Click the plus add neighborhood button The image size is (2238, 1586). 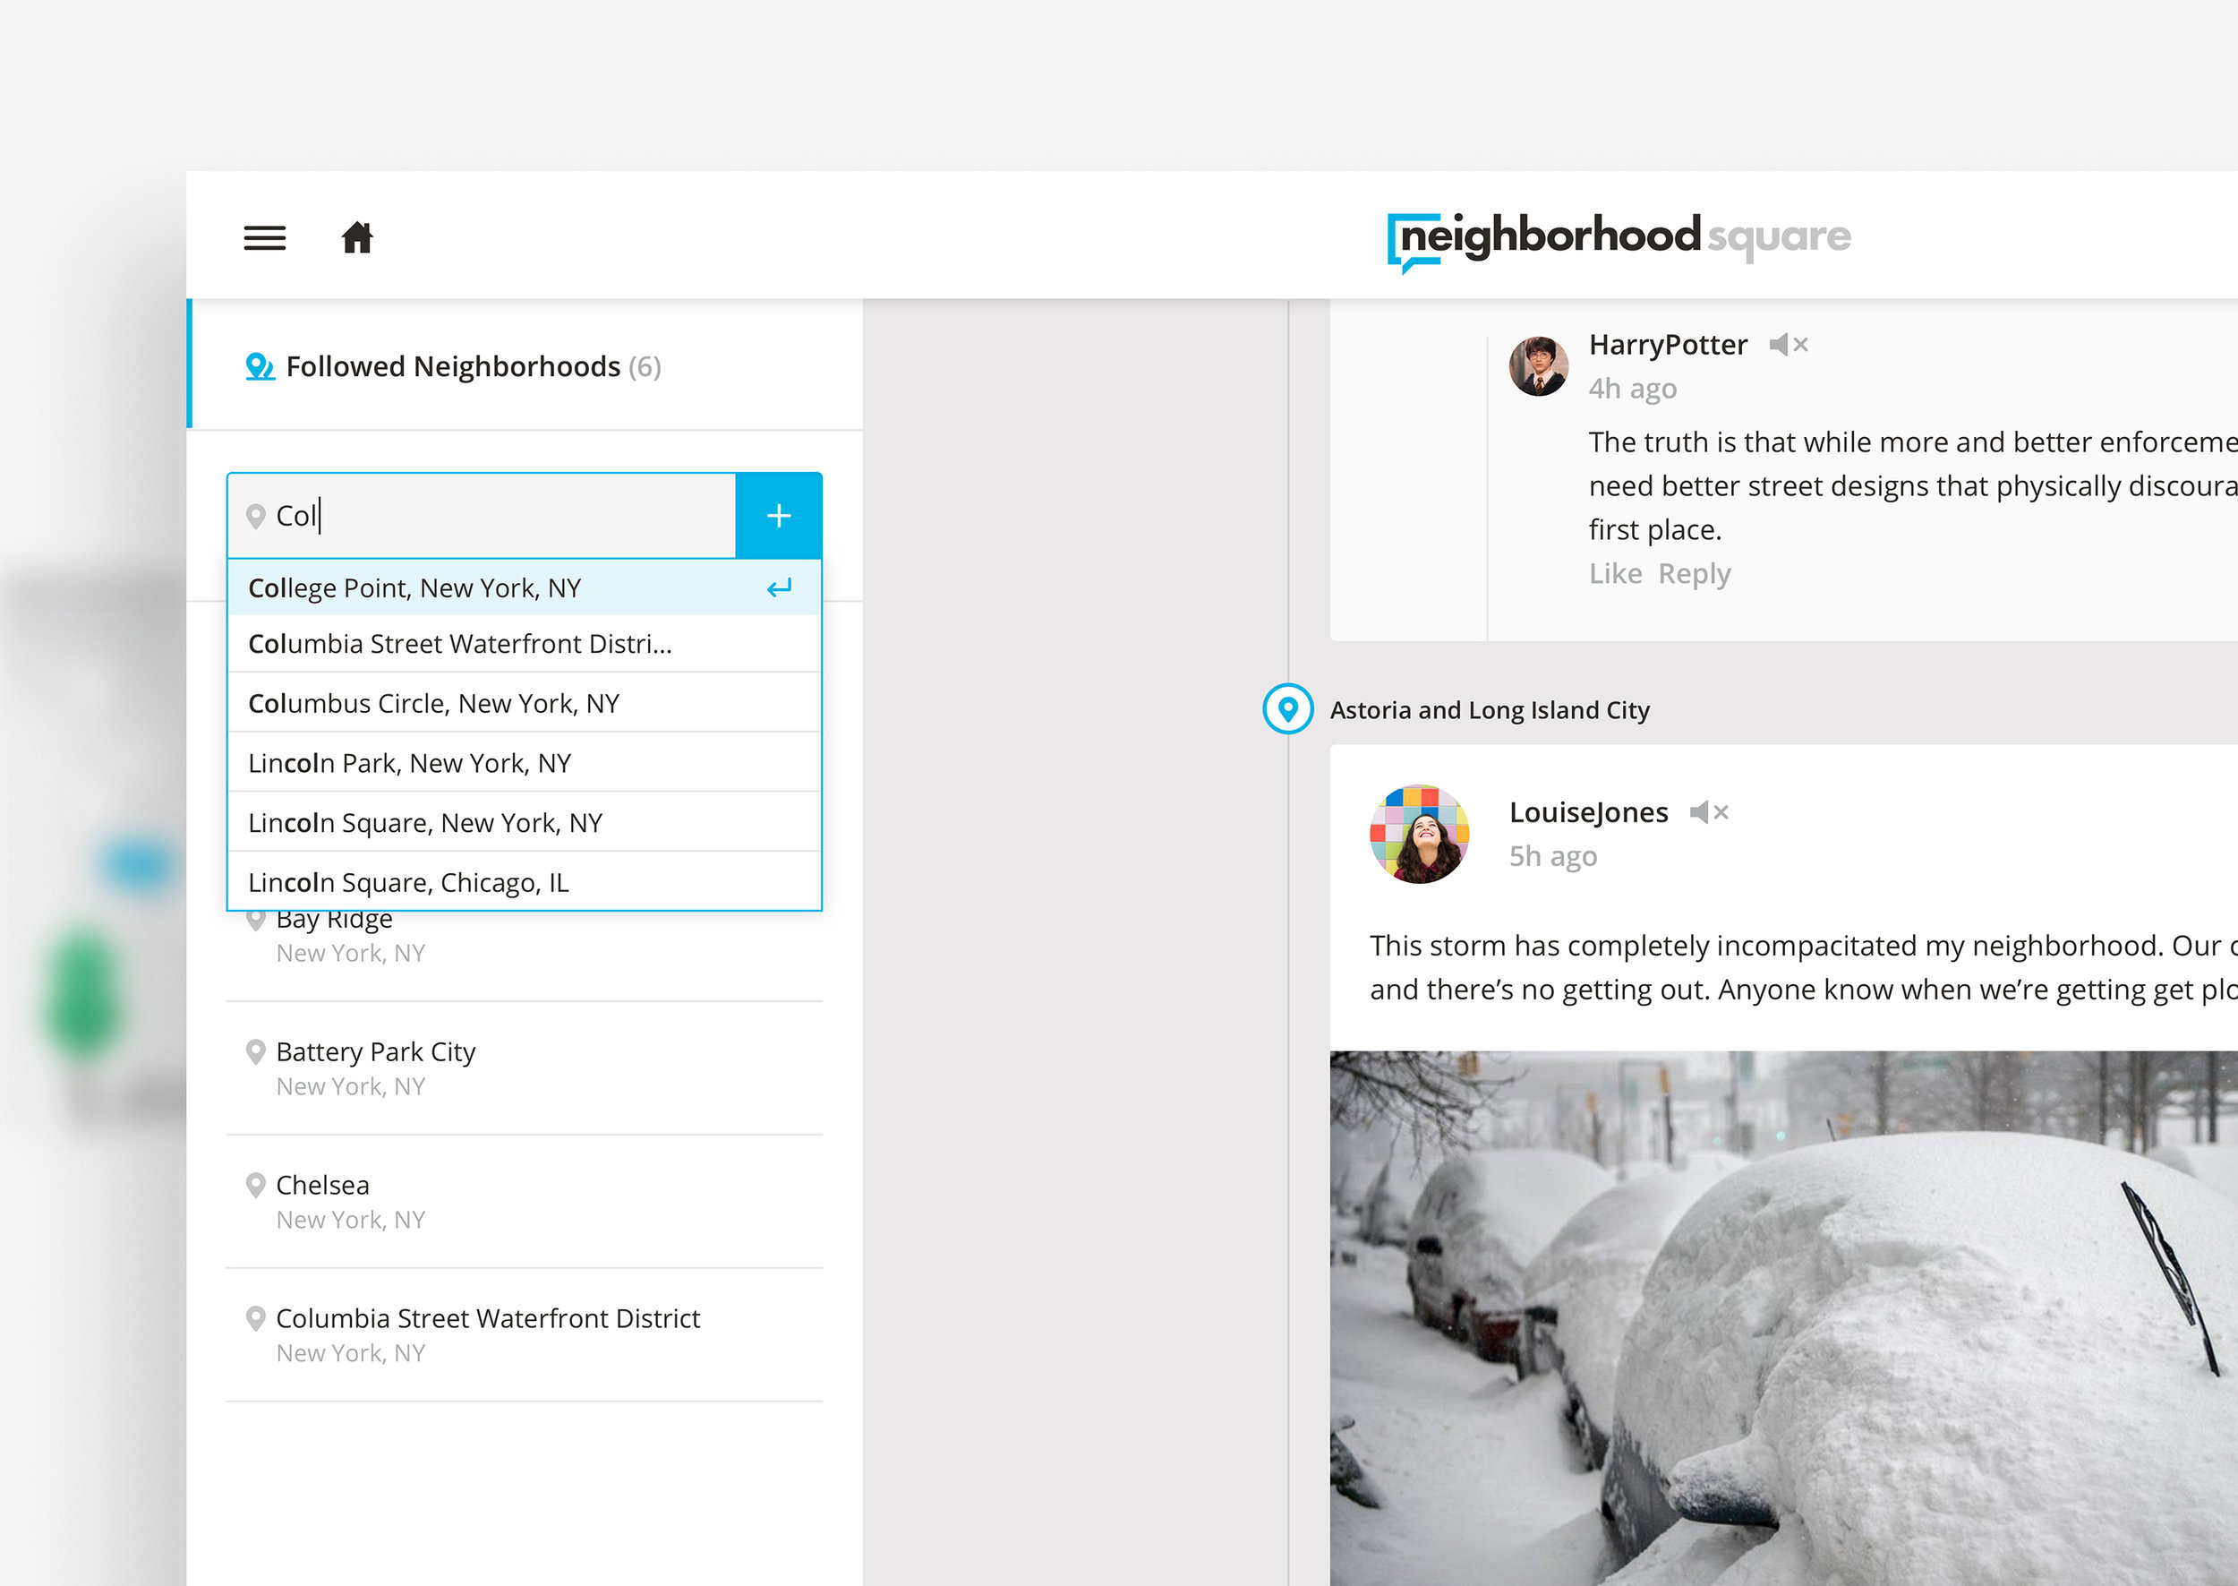click(779, 516)
